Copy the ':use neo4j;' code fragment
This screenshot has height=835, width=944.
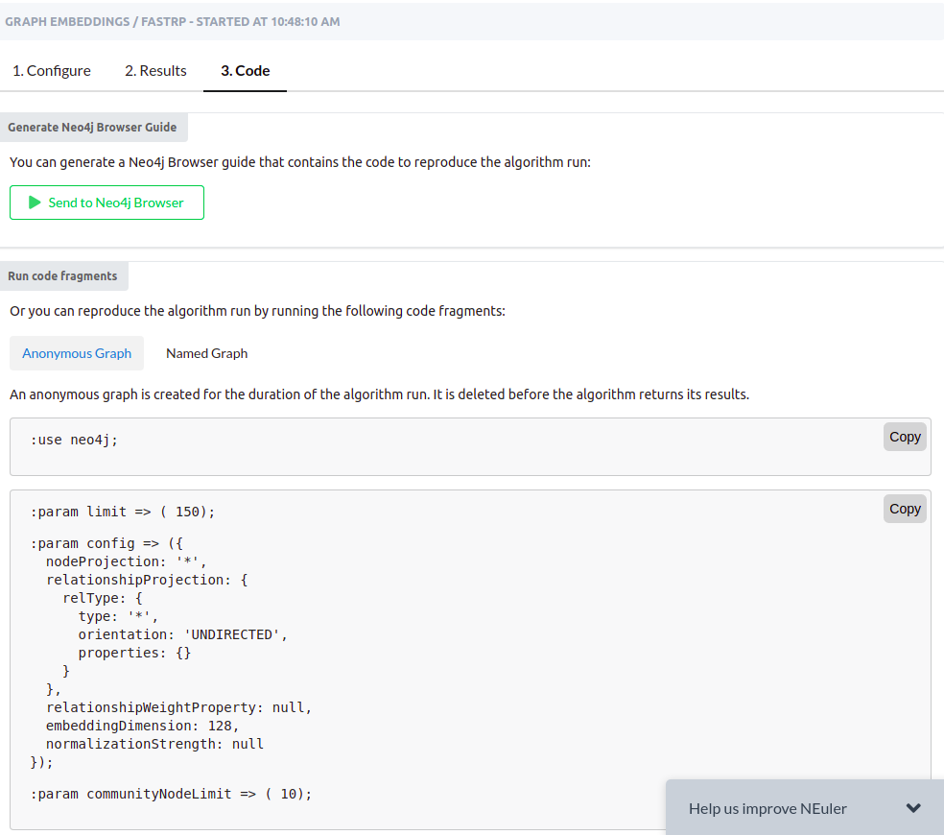[x=905, y=437]
